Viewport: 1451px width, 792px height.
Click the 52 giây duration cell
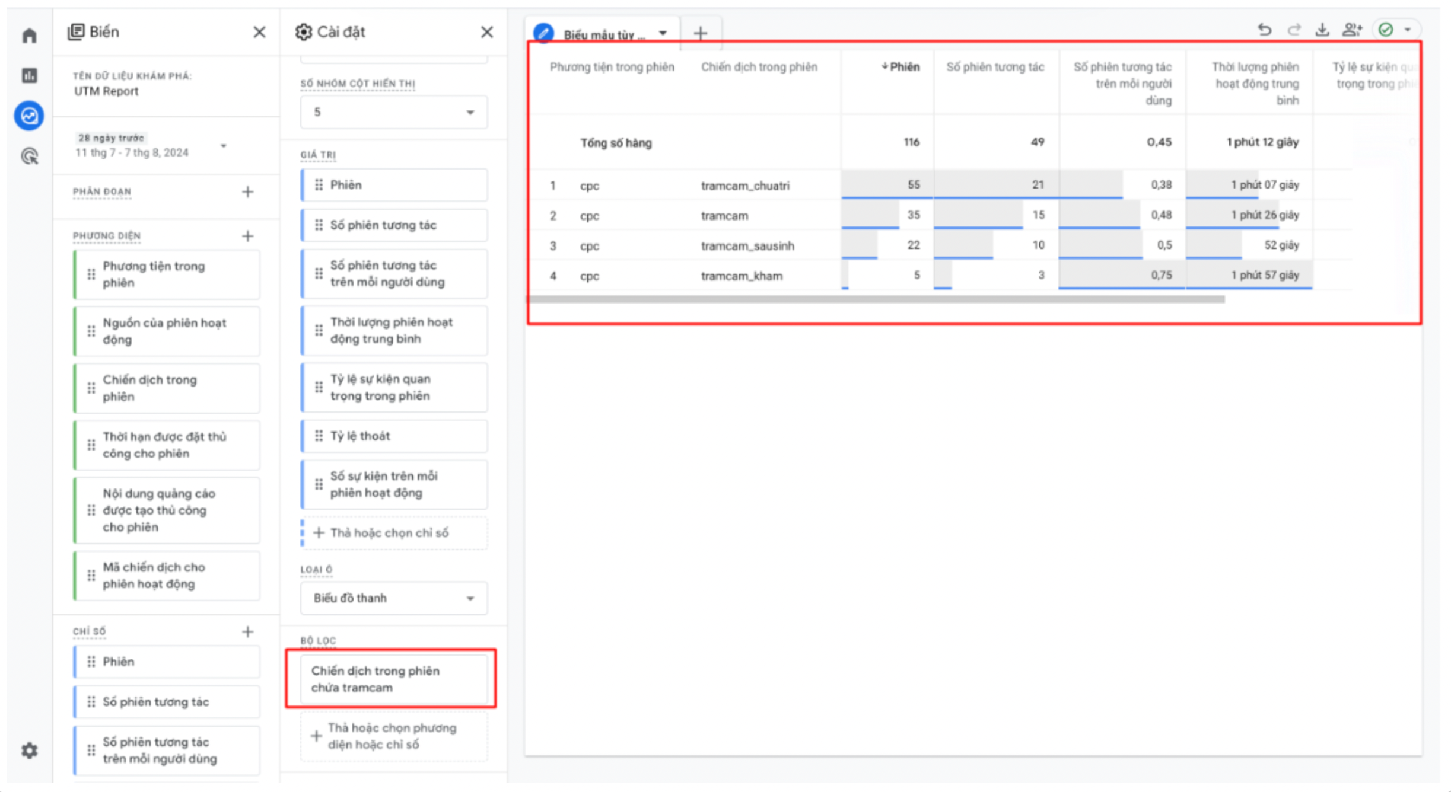coord(1249,245)
